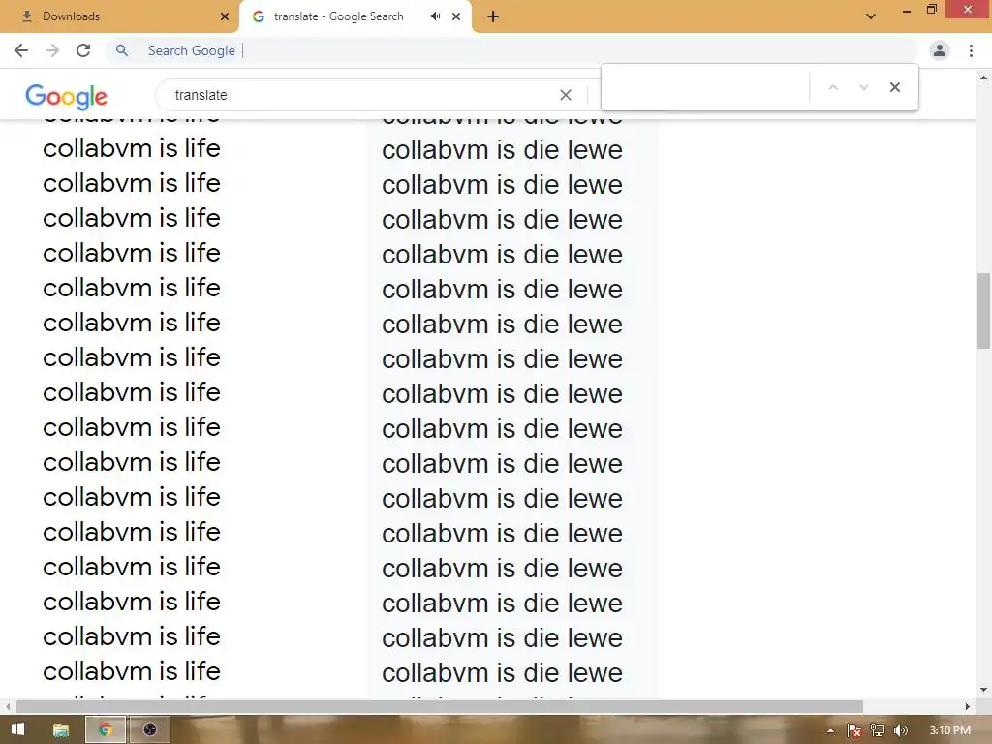Image resolution: width=992 pixels, height=744 pixels.
Task: Open the Chrome profile avatar
Action: [x=939, y=50]
